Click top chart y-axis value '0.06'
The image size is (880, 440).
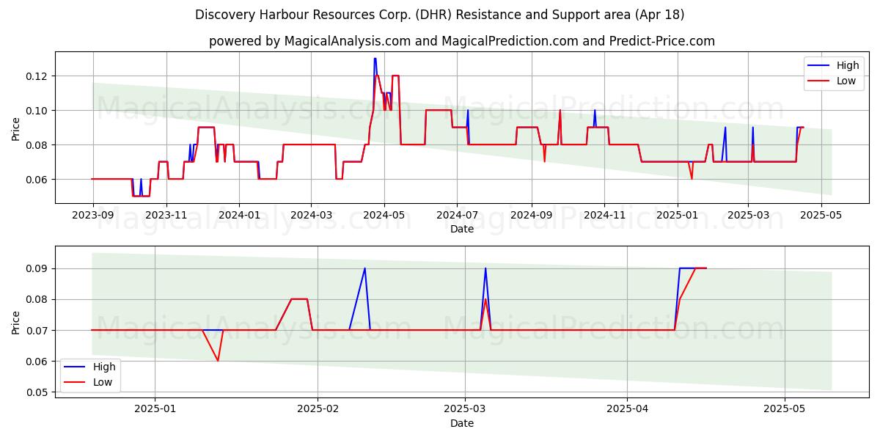point(37,180)
